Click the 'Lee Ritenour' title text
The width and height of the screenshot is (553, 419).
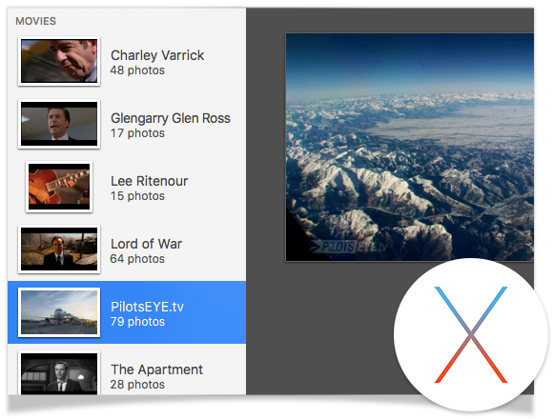tap(149, 181)
